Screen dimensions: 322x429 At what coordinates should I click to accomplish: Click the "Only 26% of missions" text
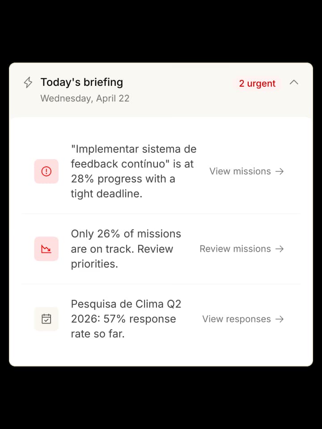coord(126,234)
